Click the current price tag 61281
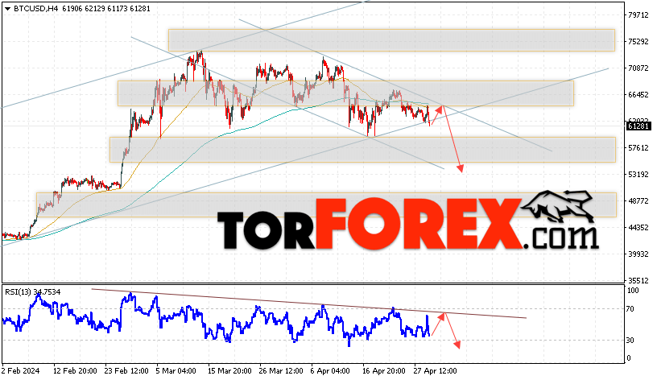Viewport: 657px width, 380px height. click(638, 126)
